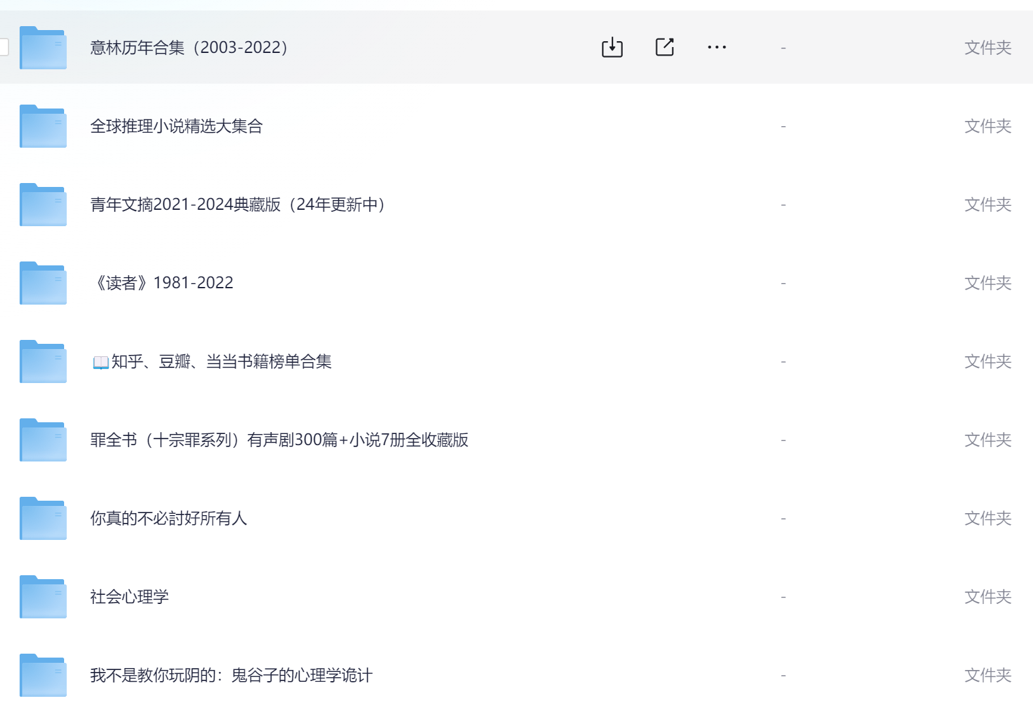Click the 文件夹 type label for 青年文摘 row
Viewport: 1033px width, 704px height.
click(988, 205)
